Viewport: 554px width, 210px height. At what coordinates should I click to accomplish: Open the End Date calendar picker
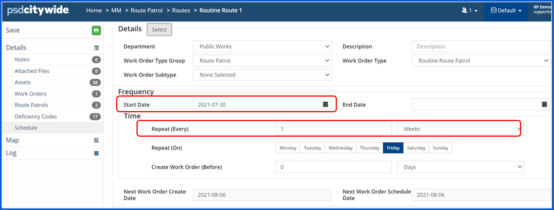click(x=544, y=104)
